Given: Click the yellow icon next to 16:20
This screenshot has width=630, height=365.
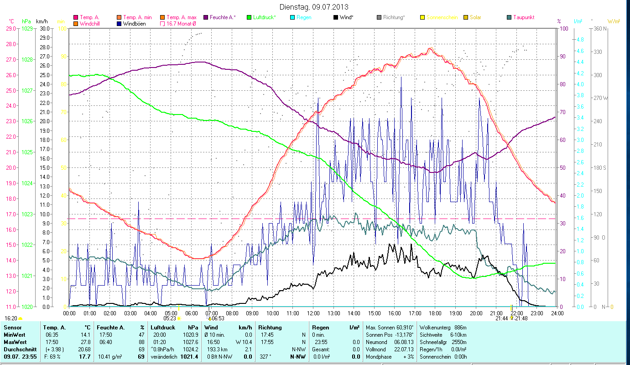Looking at the screenshot, I should click(20, 318).
